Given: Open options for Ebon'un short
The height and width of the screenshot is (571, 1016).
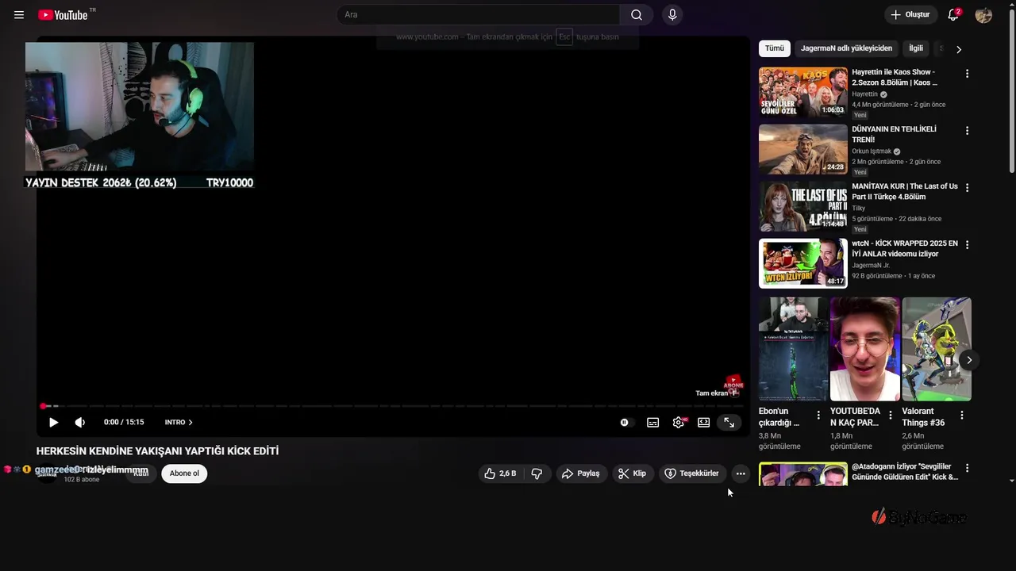Looking at the screenshot, I should 818,415.
